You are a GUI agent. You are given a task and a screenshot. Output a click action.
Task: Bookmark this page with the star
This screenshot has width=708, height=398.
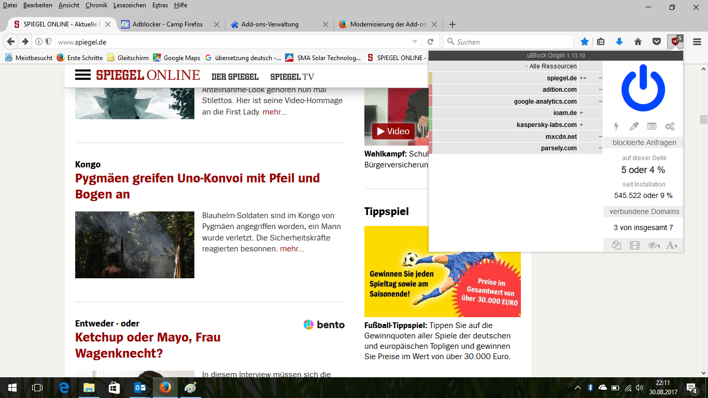(x=585, y=41)
